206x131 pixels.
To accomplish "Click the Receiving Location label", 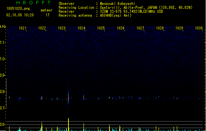I will [76, 8].
